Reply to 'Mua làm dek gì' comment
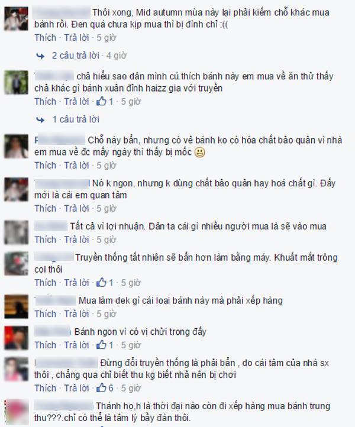 [x=76, y=313]
